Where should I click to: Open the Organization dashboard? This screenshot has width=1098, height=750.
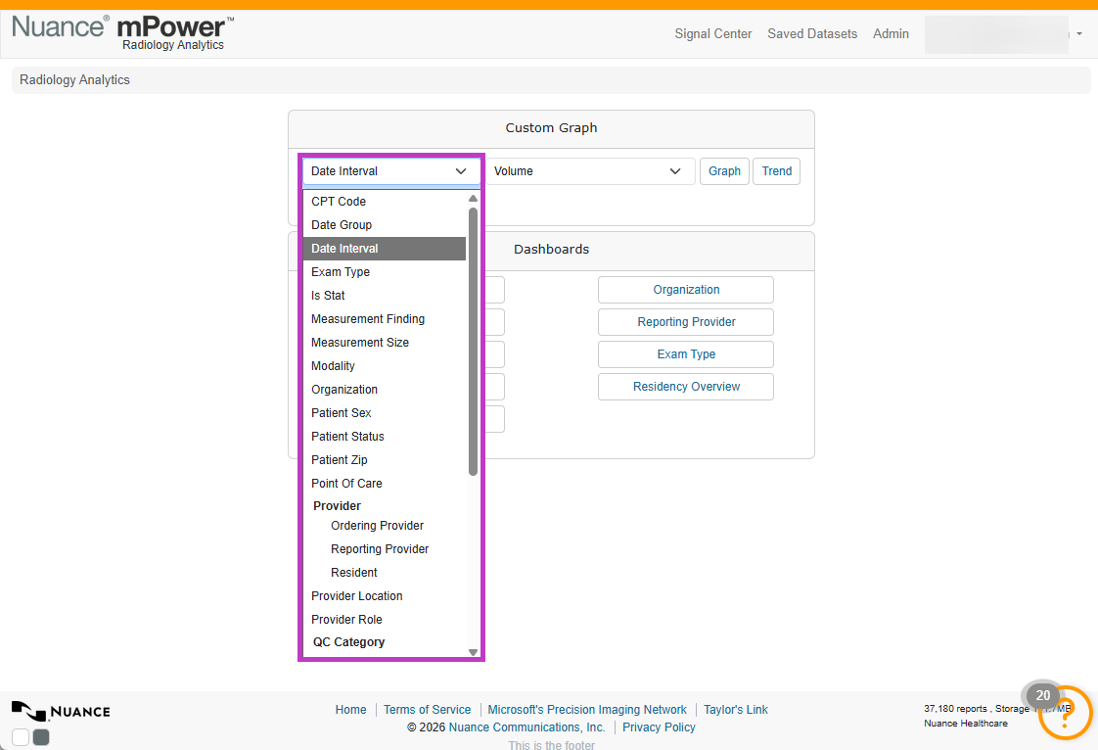pos(686,290)
